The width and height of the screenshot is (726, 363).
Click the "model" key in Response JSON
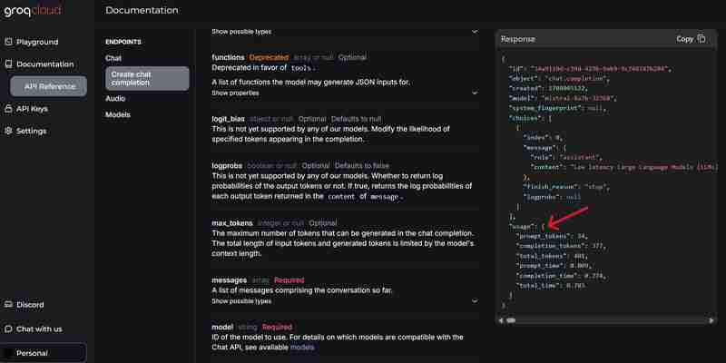(524, 98)
